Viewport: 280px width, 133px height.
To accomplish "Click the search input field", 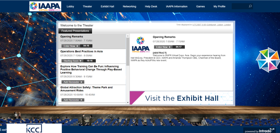I will coord(240,6).
